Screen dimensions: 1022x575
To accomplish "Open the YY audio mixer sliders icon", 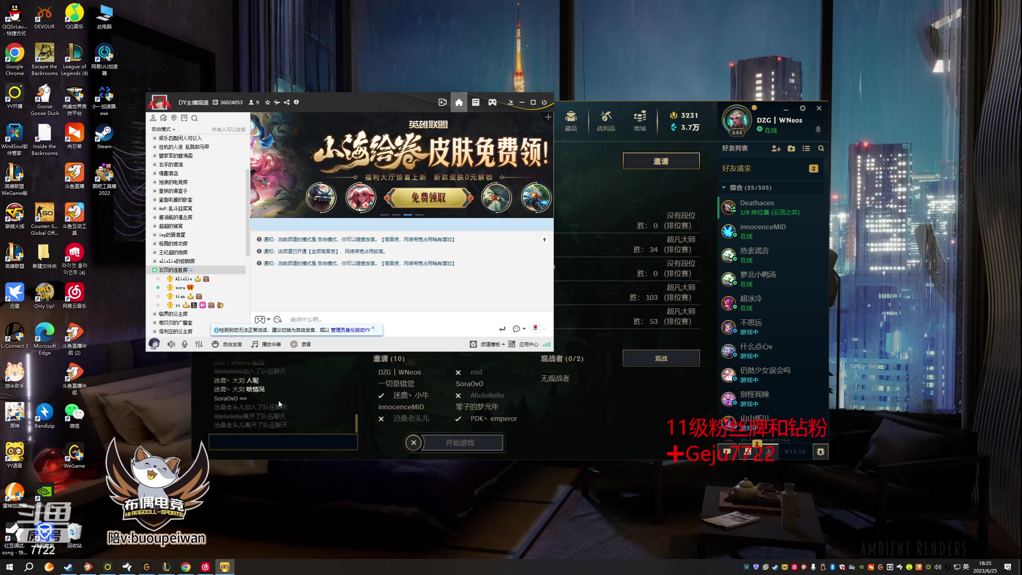I will pos(199,344).
